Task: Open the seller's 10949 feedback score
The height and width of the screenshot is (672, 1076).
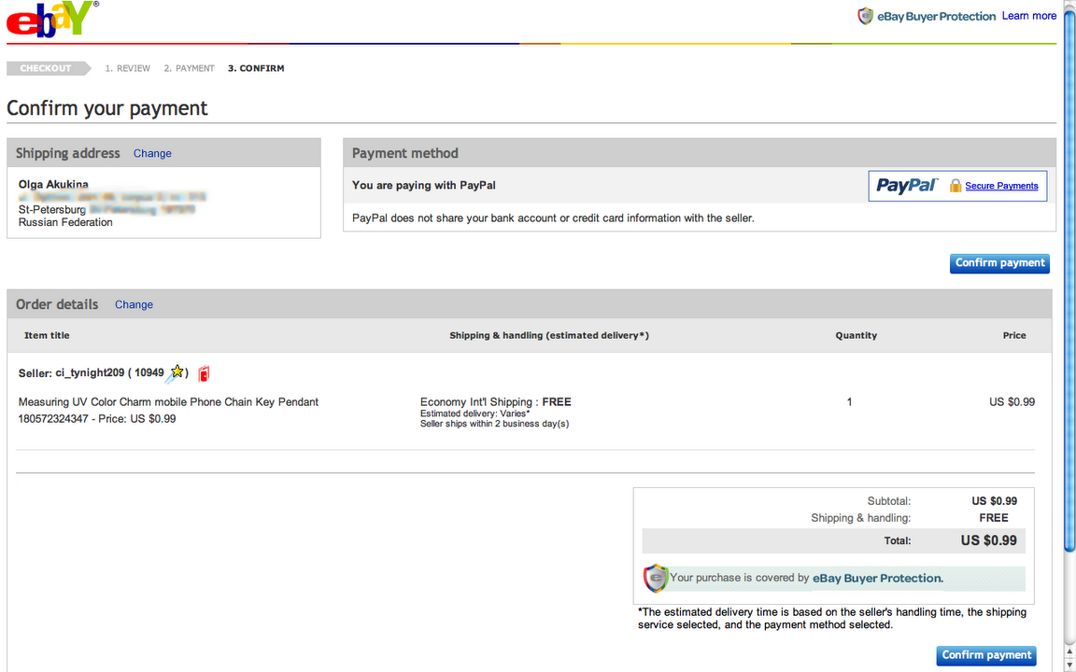Action: tap(149, 373)
